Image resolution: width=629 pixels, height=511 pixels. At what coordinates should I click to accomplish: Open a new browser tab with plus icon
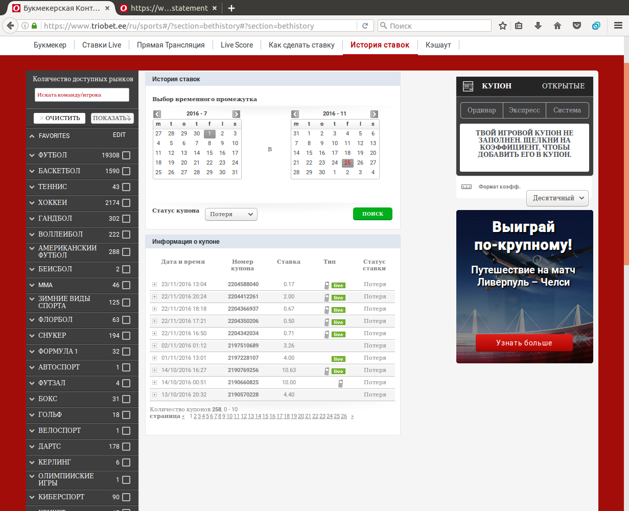click(231, 8)
